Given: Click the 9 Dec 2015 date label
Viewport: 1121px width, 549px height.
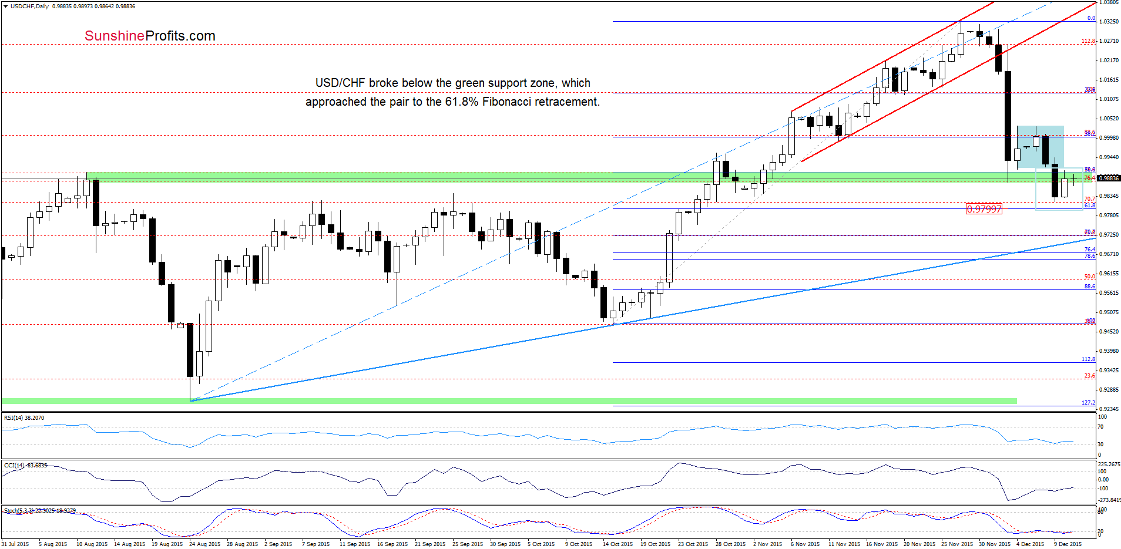Looking at the screenshot, I should [1068, 544].
